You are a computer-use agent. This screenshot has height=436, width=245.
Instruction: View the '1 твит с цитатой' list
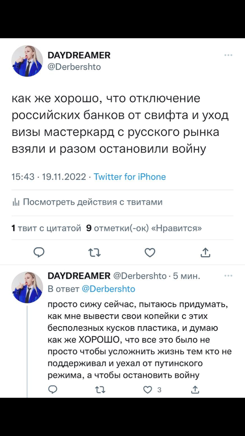click(x=46, y=228)
